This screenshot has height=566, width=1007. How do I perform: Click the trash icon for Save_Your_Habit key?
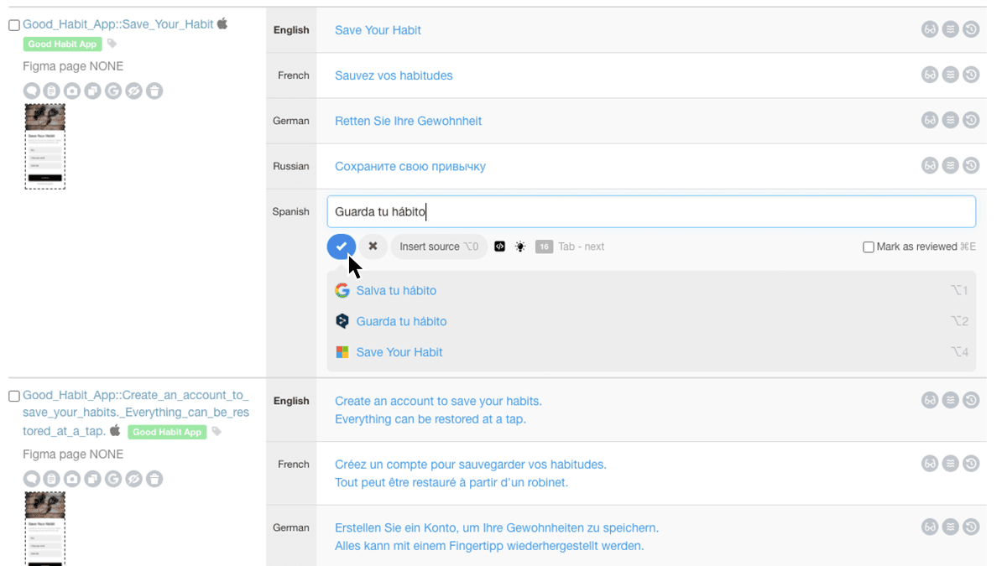point(154,91)
